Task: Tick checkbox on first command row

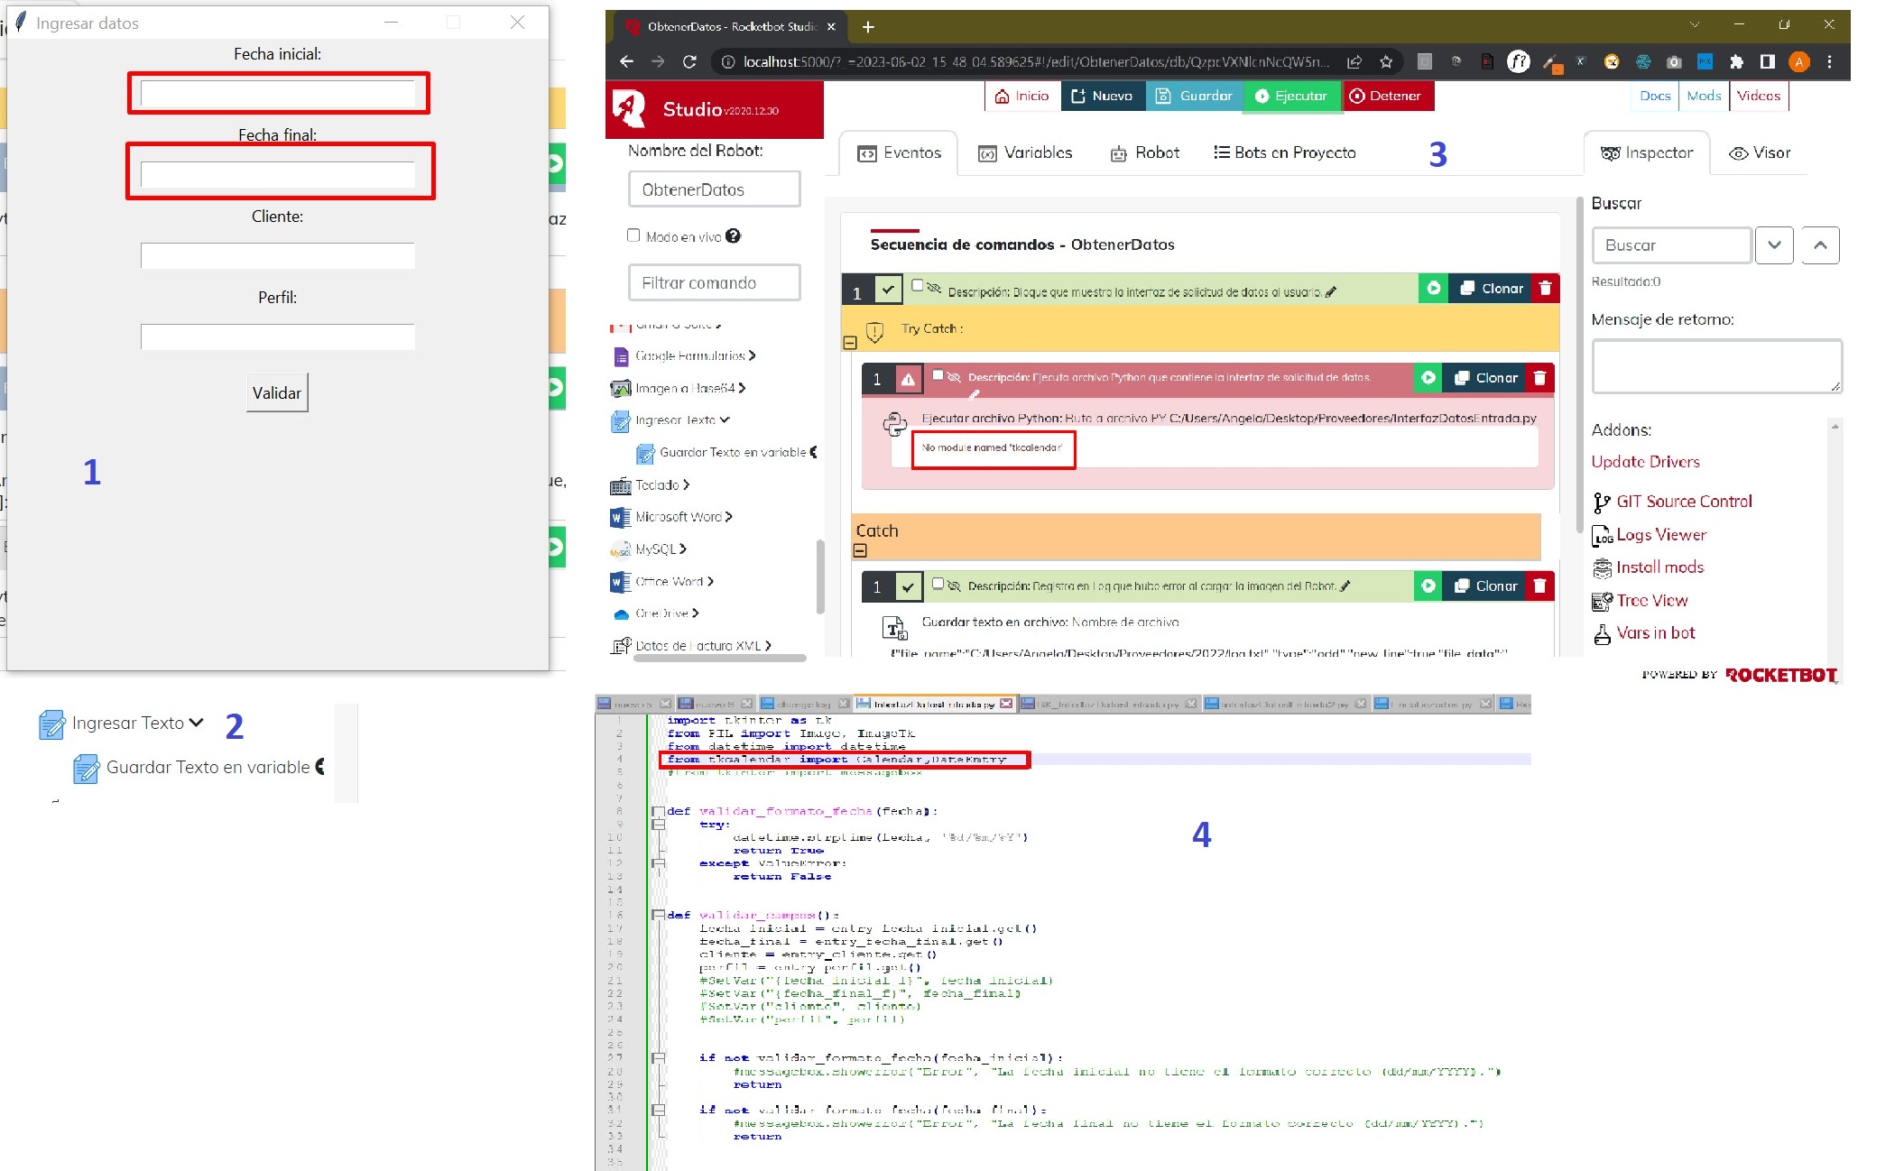Action: [917, 286]
